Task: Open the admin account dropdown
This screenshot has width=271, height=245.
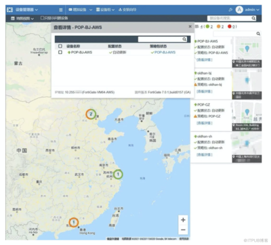Action: [x=252, y=9]
